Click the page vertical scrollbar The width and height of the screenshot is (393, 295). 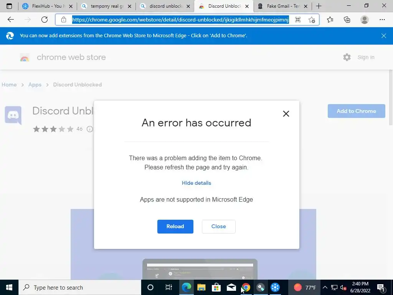(391, 98)
